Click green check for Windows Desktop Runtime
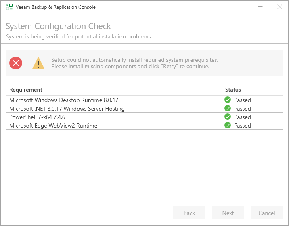The image size is (289, 226). pyautogui.click(x=228, y=100)
